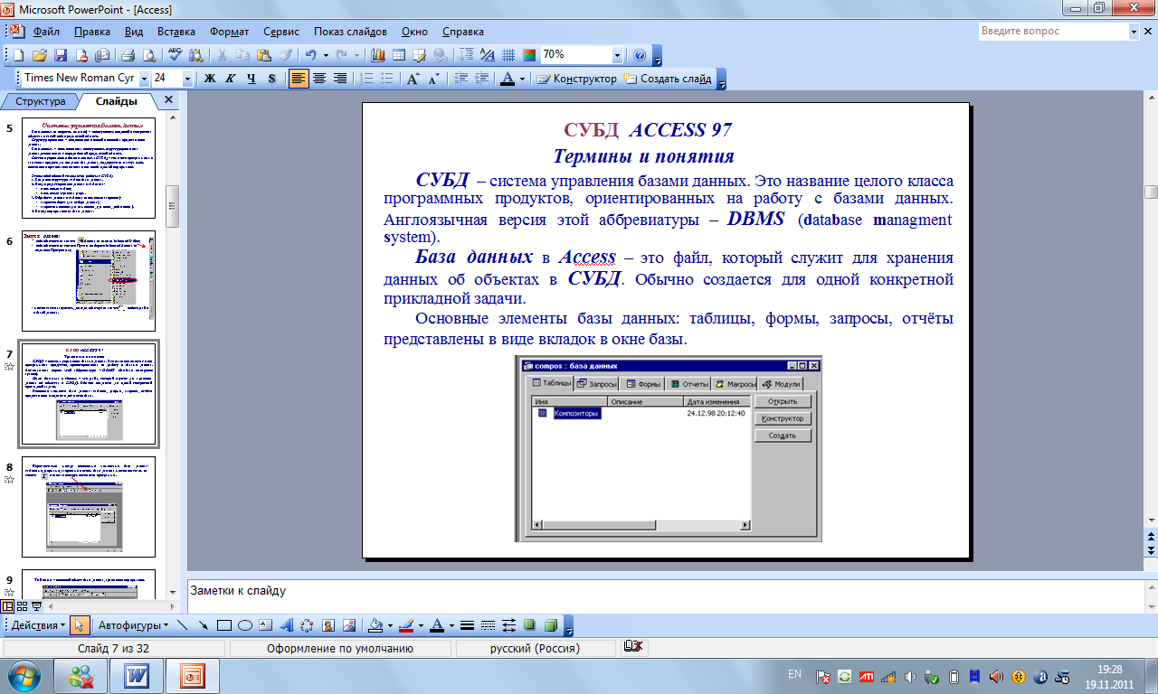1158x694 pixels.
Task: Toggle bold formatting (Ж)
Action: pyautogui.click(x=210, y=79)
